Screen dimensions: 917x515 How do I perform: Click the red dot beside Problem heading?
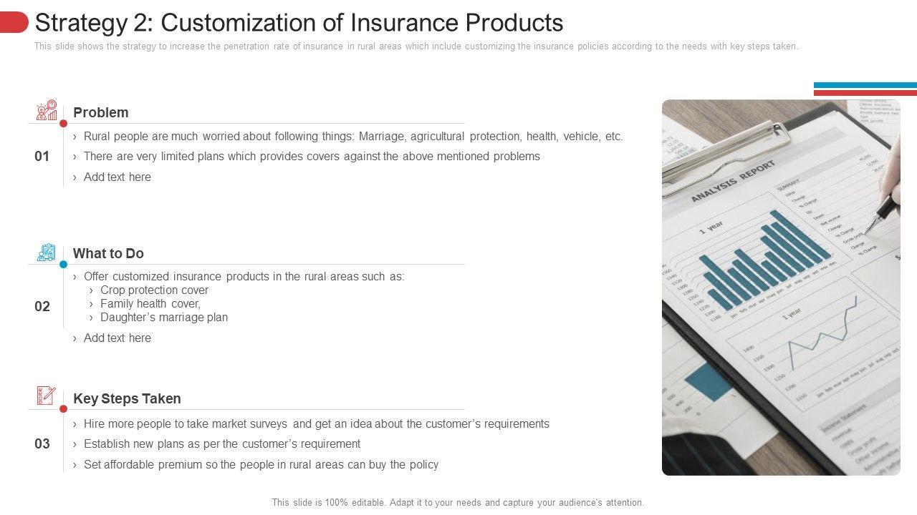pyautogui.click(x=64, y=124)
